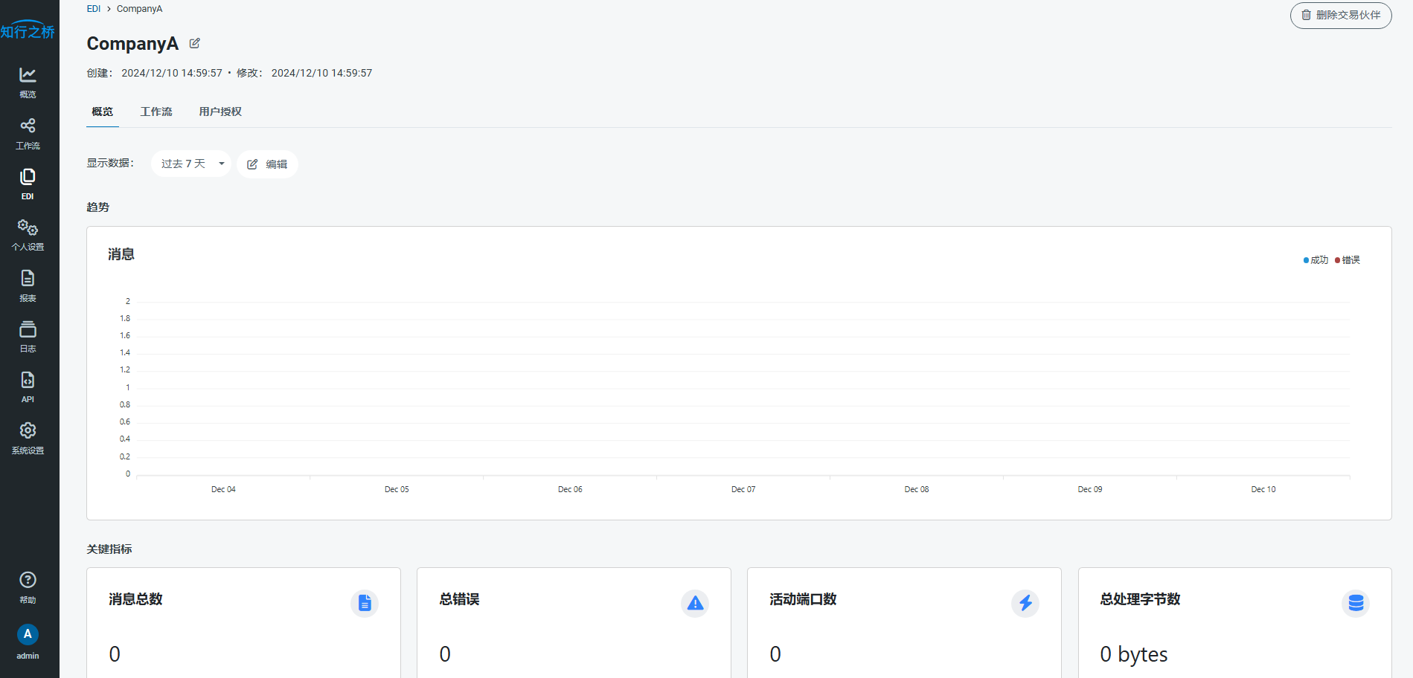Open the 日志 logs sidebar icon
Viewport: 1413px width, 678px height.
(28, 337)
